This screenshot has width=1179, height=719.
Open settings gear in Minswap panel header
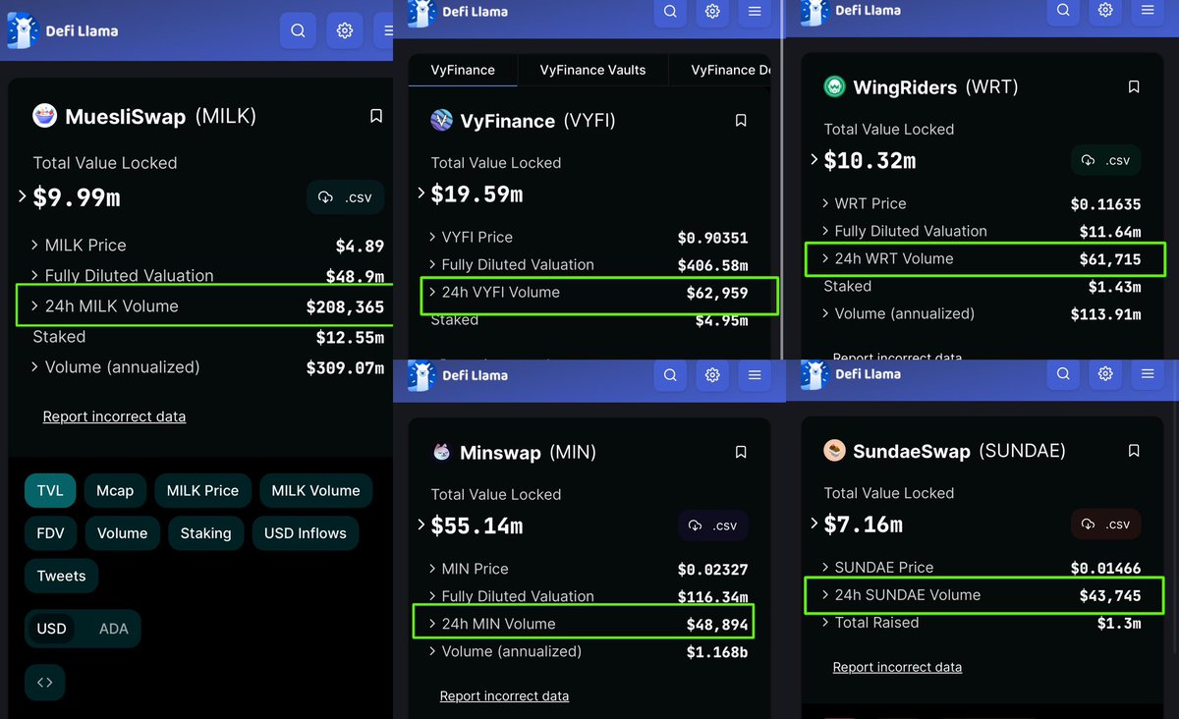(x=712, y=374)
